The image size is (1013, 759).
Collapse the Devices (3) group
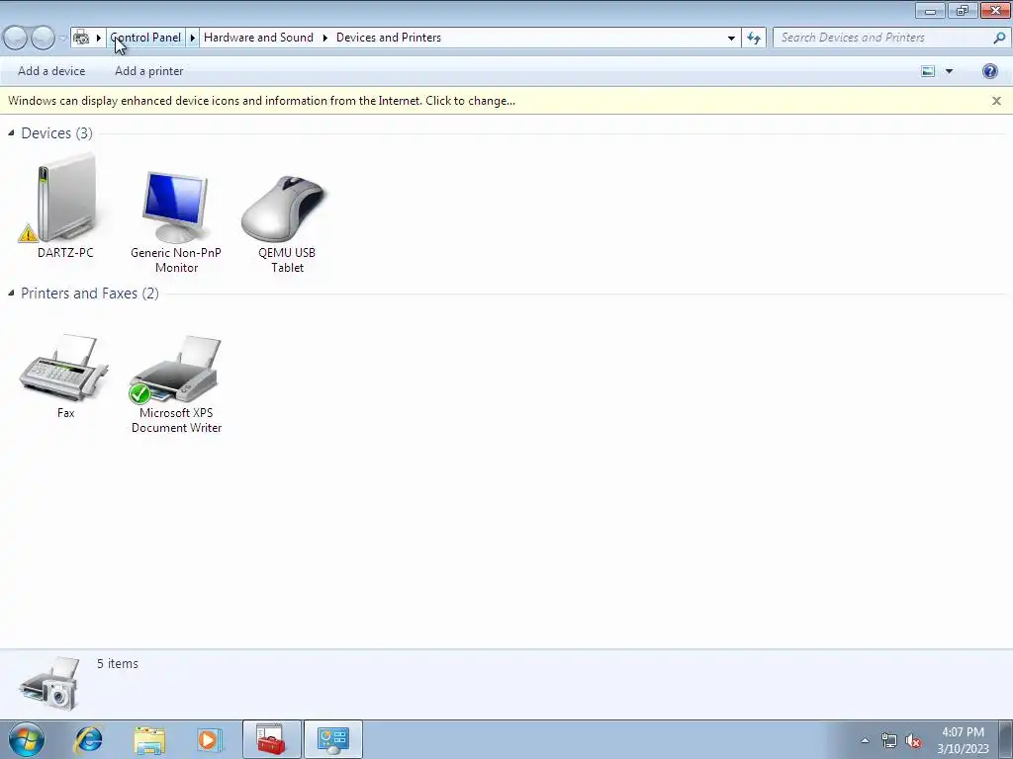point(11,133)
